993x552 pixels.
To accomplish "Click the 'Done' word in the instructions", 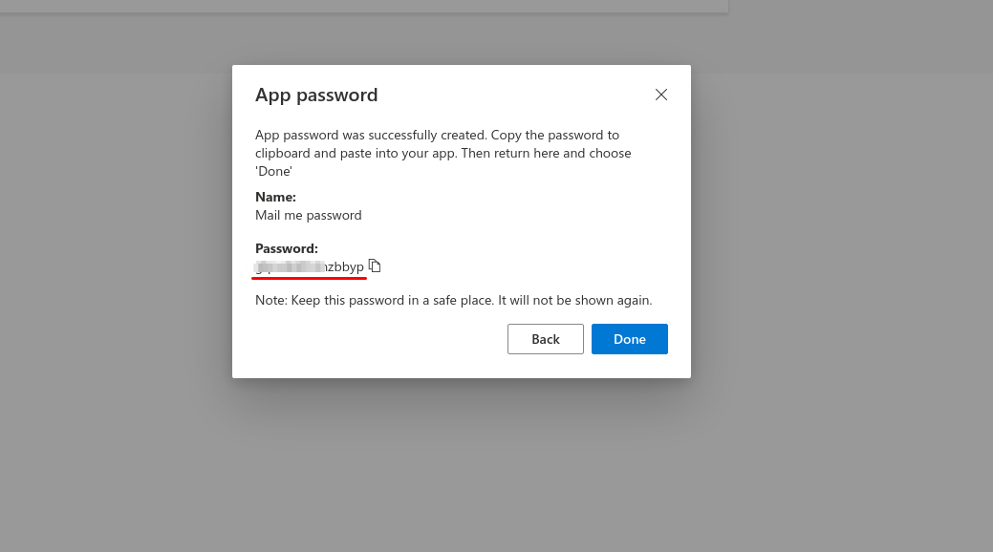I will pyautogui.click(x=273, y=171).
